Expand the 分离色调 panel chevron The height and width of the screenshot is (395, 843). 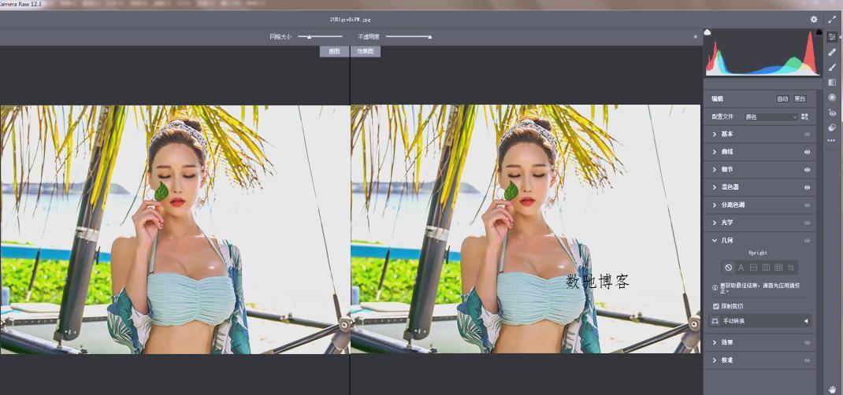(x=715, y=205)
